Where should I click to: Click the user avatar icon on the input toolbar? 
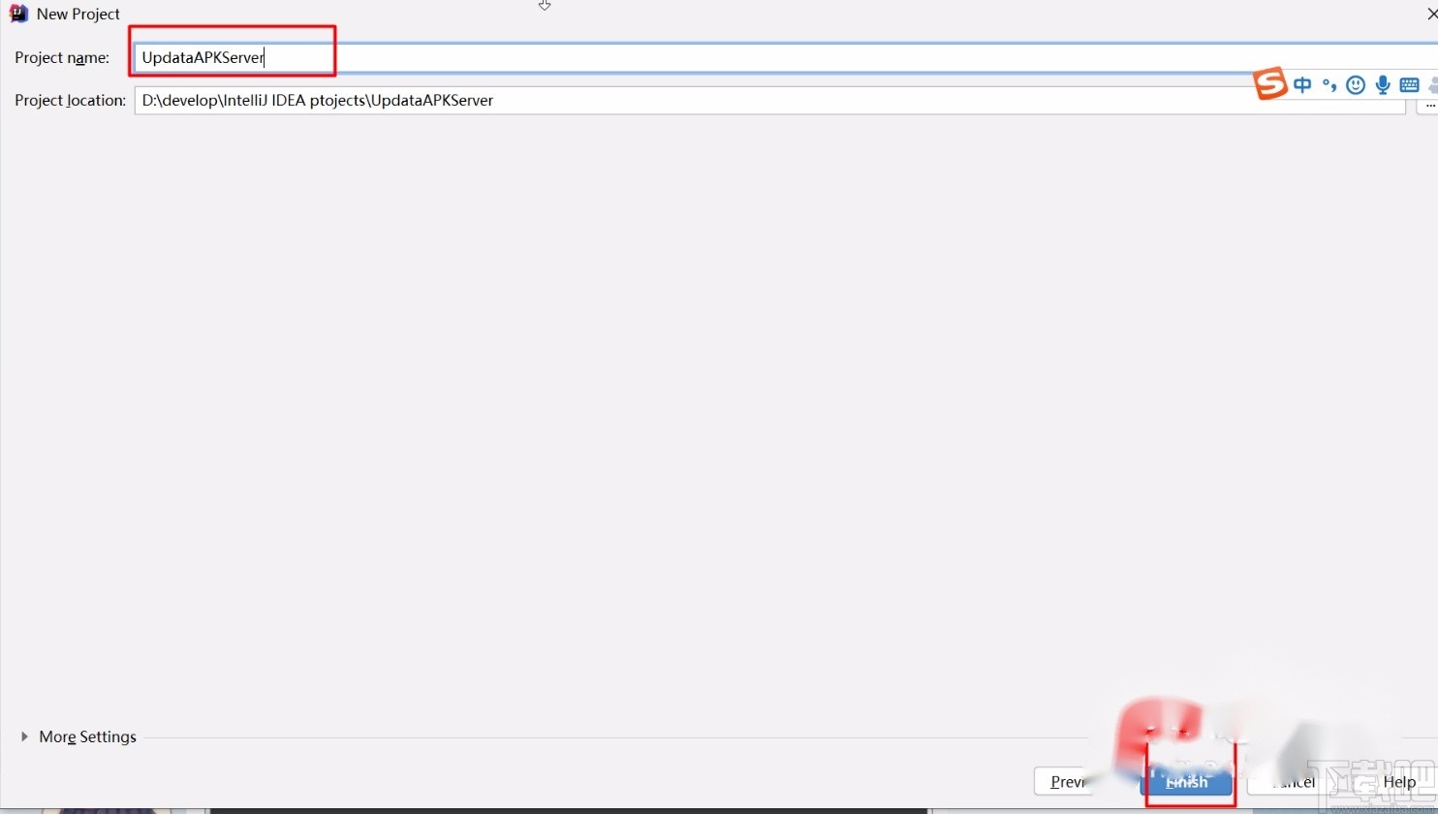[1433, 85]
